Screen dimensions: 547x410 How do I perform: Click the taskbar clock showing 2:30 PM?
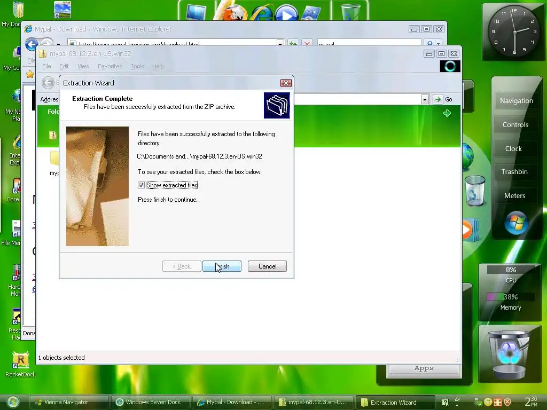click(532, 401)
